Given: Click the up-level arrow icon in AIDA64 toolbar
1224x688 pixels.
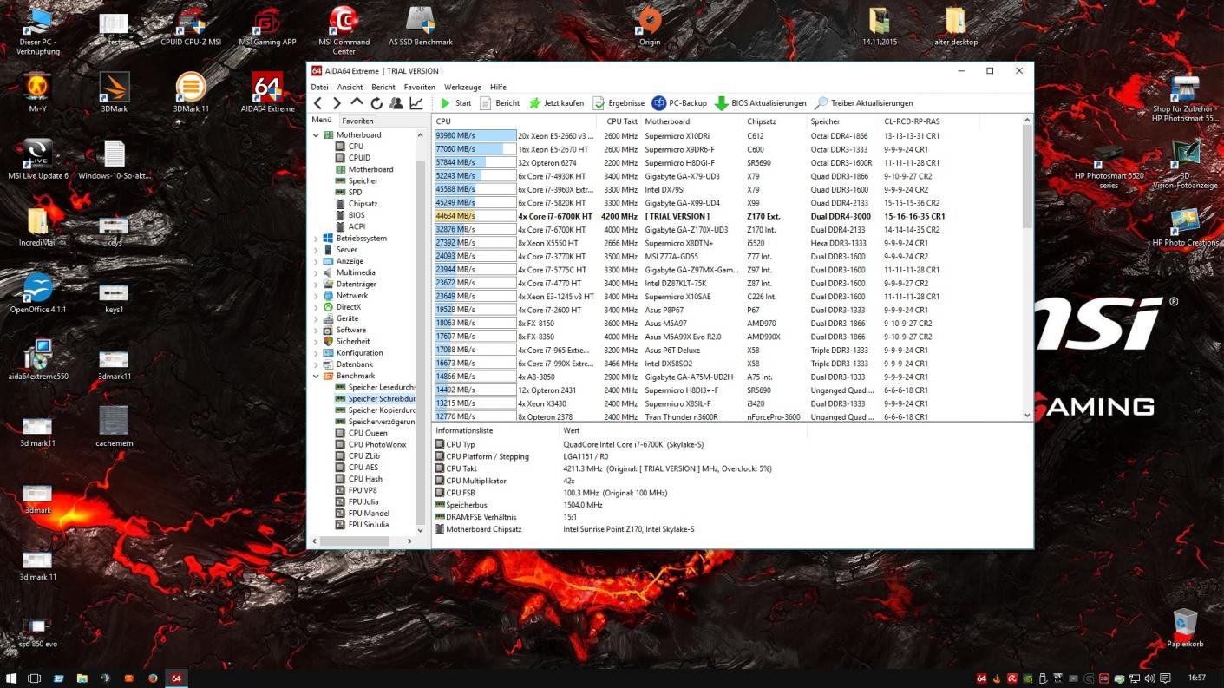Looking at the screenshot, I should [x=357, y=102].
